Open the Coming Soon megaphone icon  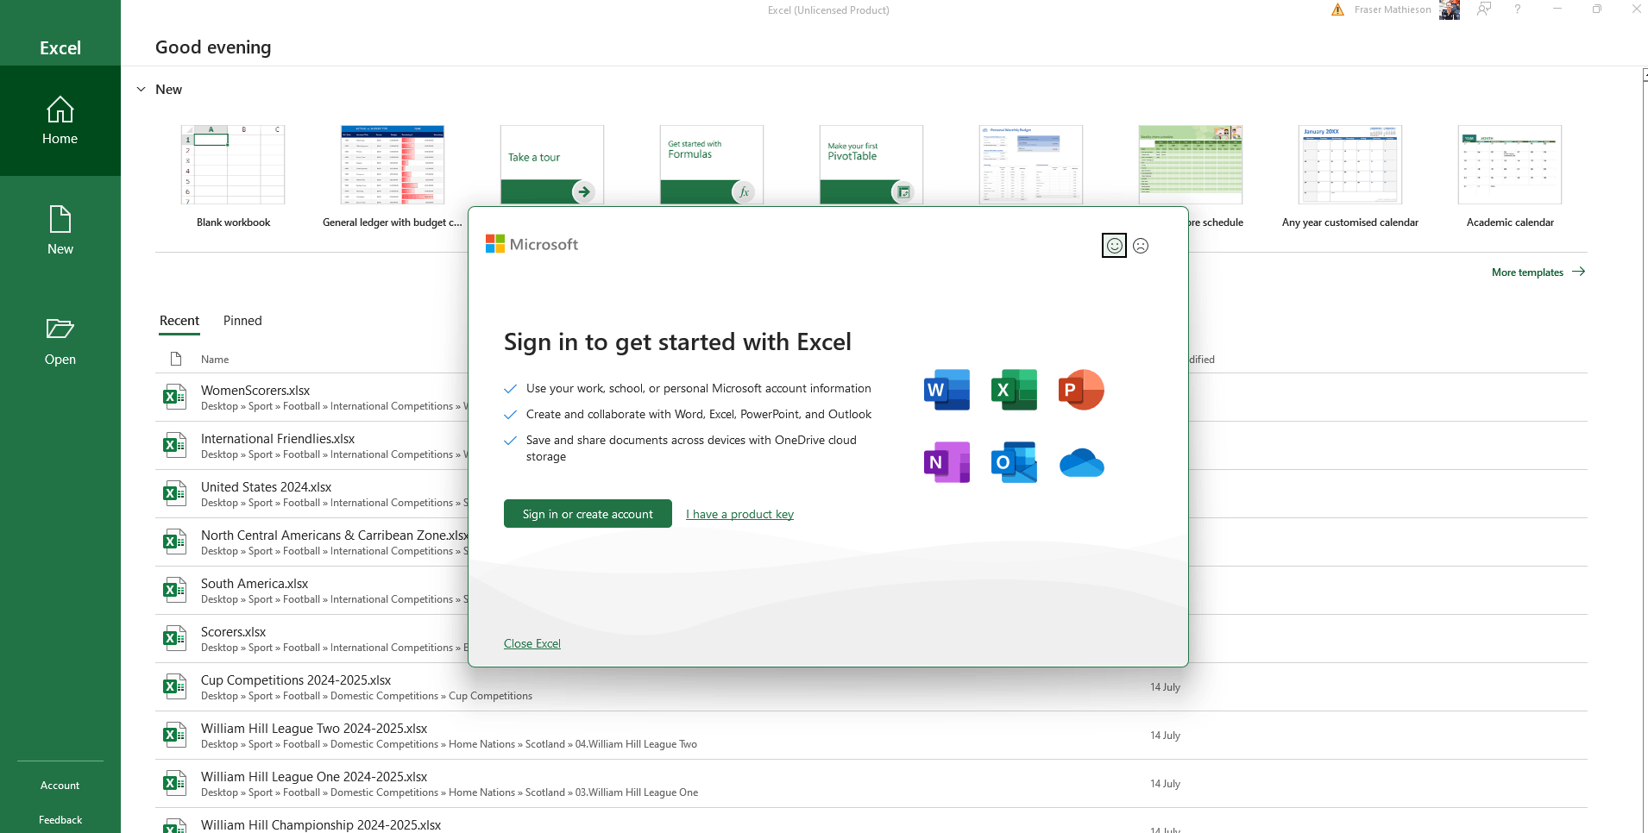point(1484,9)
